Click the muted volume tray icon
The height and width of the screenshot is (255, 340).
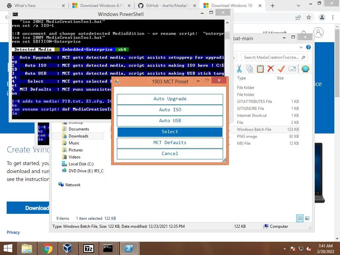coord(309,249)
